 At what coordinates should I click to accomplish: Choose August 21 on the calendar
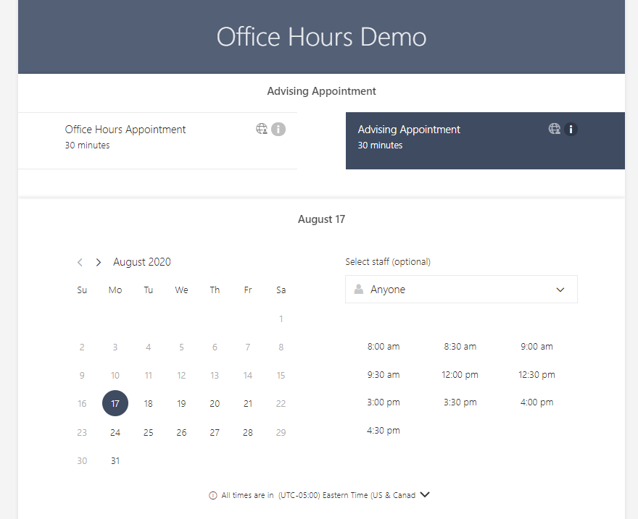[x=248, y=404]
